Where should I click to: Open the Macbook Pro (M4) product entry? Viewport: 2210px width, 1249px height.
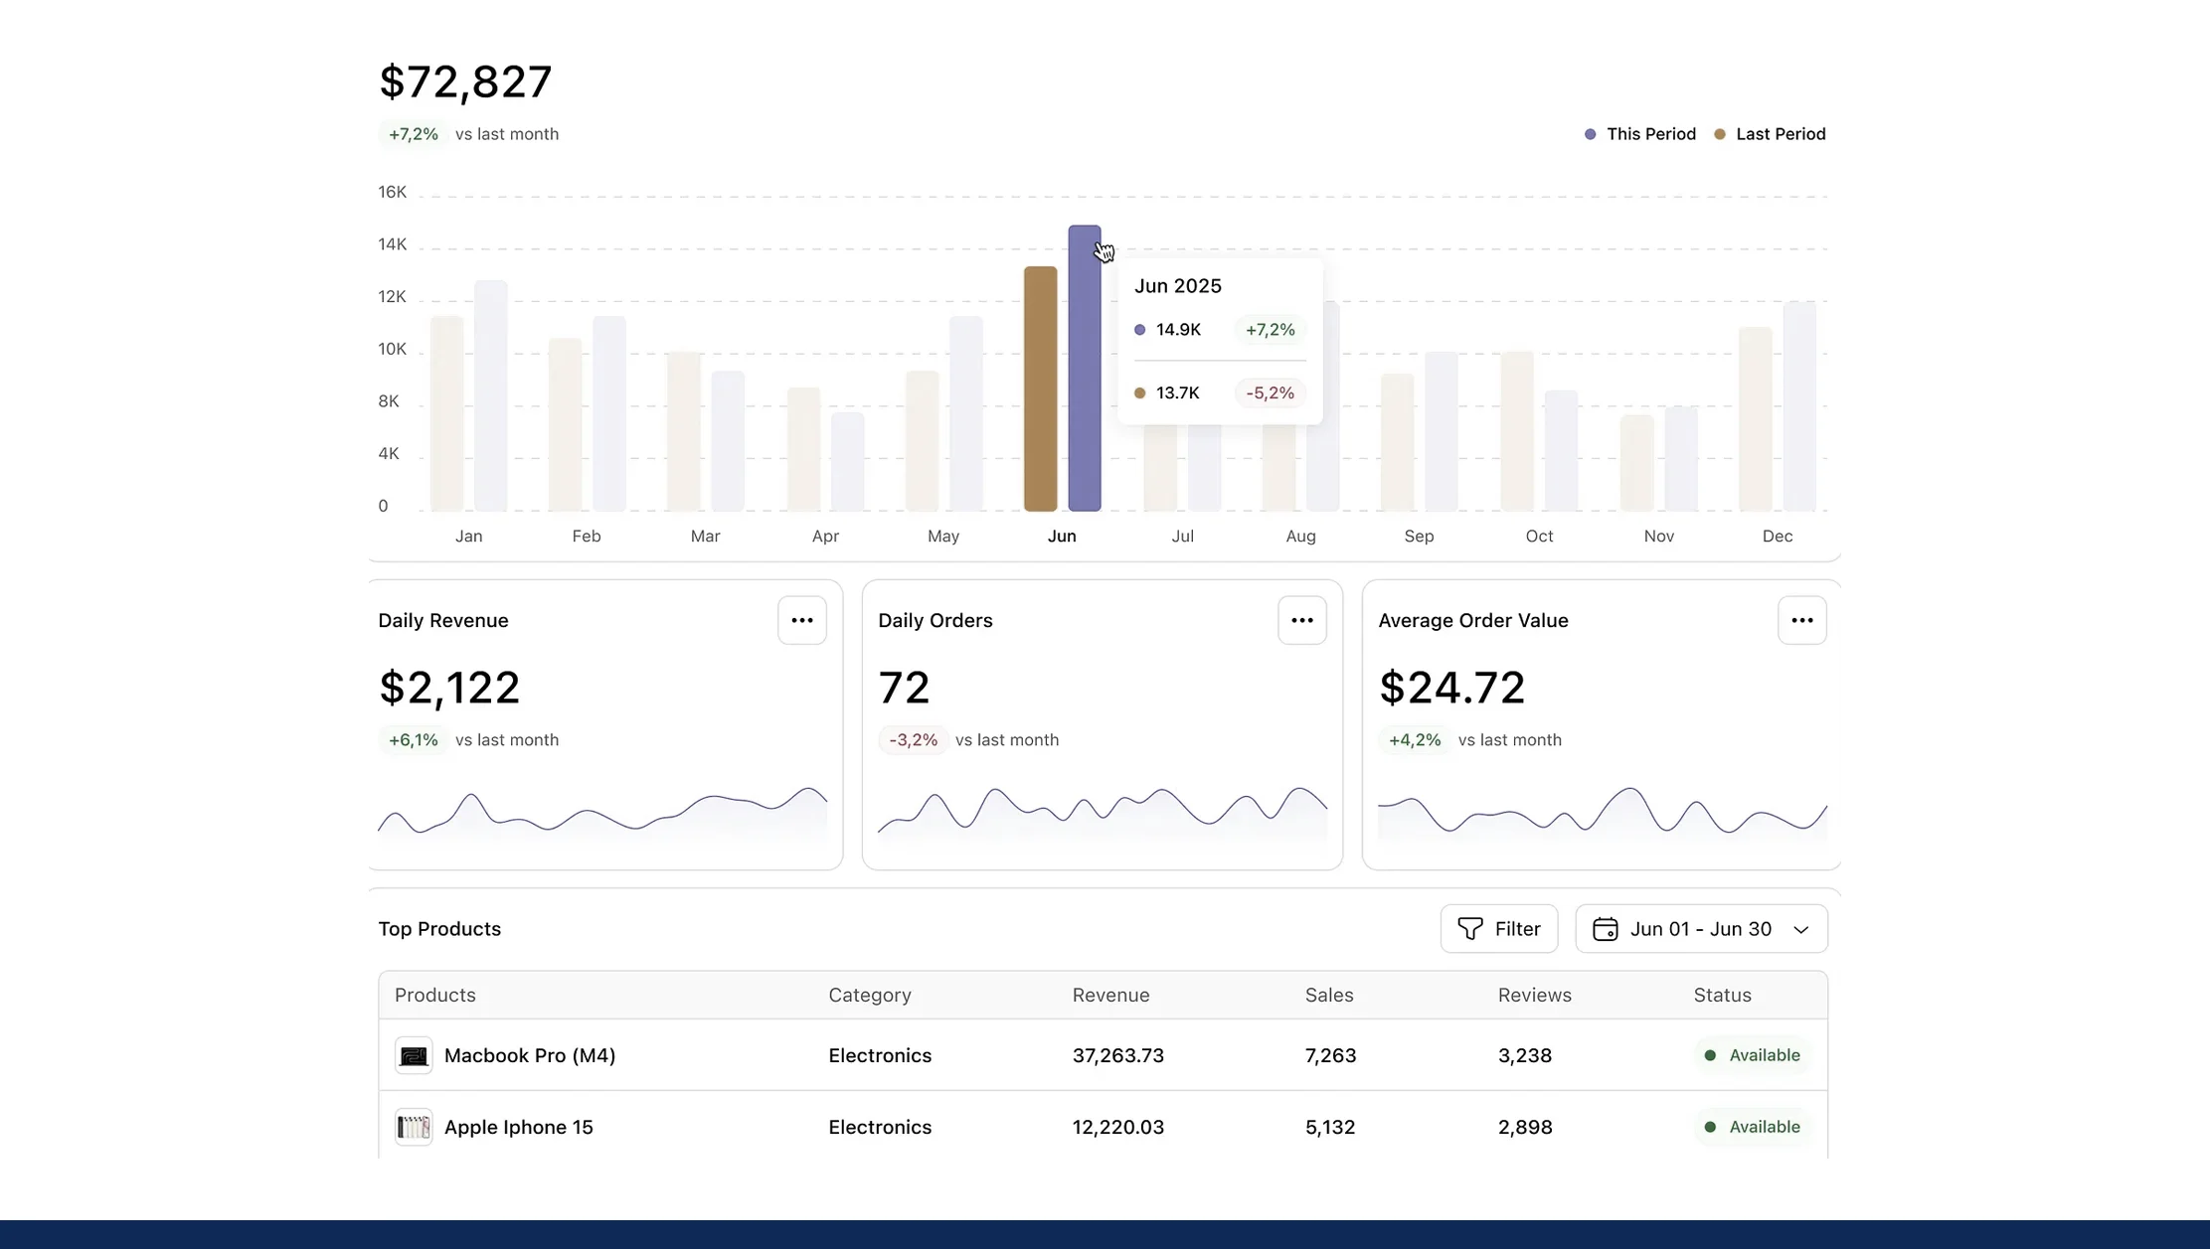530,1055
